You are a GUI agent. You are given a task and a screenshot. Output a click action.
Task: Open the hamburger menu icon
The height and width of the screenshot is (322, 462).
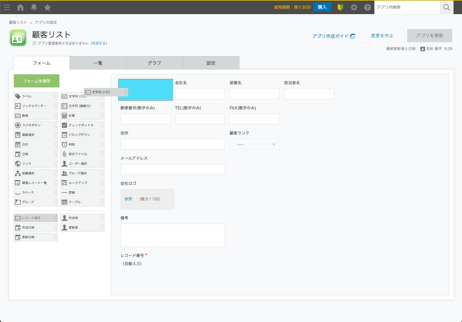pyautogui.click(x=7, y=7)
